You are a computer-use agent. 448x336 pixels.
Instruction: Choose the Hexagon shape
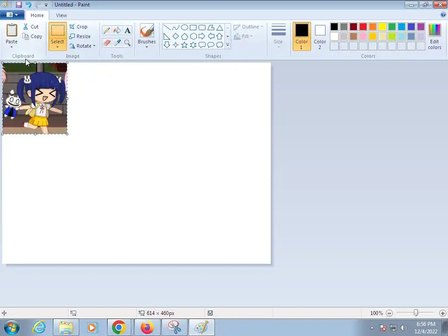coord(193,36)
